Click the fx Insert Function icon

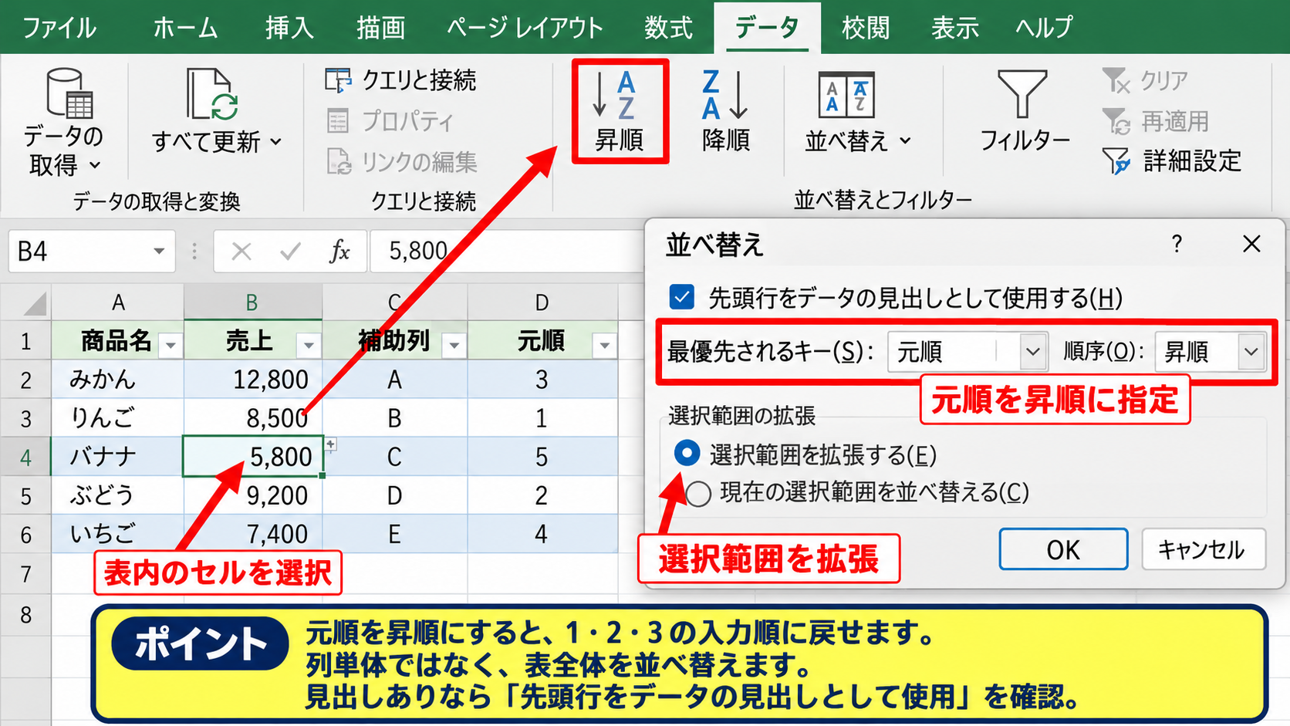(x=339, y=252)
